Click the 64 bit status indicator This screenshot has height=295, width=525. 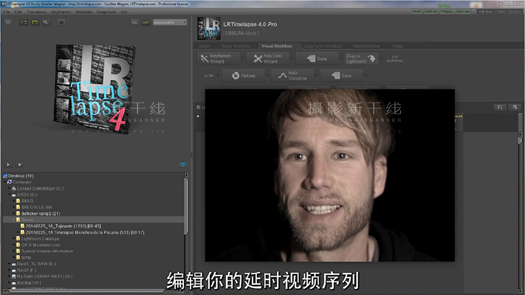coord(416,12)
